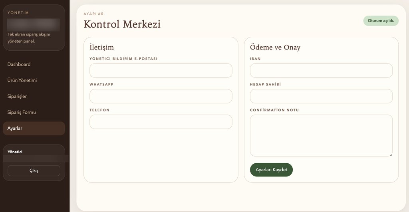Click the Yönetici user label
409x212 pixels.
[x=15, y=152]
